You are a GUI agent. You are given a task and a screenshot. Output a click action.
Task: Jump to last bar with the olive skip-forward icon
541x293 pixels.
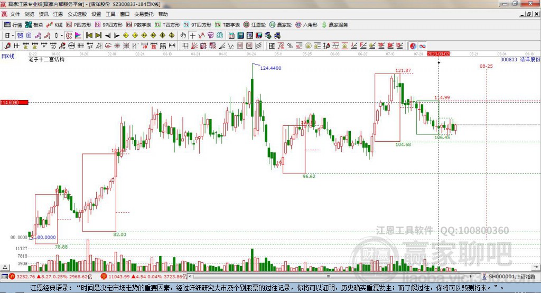click(98, 35)
